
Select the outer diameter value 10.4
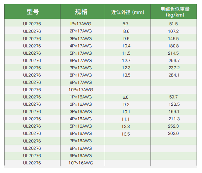coord(126,46)
